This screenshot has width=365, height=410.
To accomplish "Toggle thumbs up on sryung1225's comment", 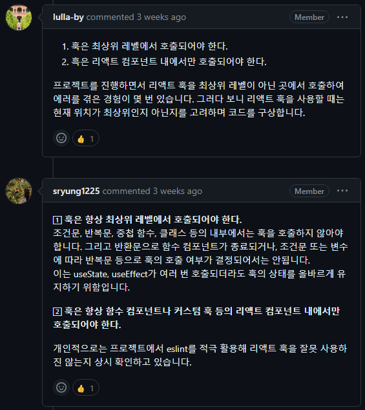I will click(86, 387).
